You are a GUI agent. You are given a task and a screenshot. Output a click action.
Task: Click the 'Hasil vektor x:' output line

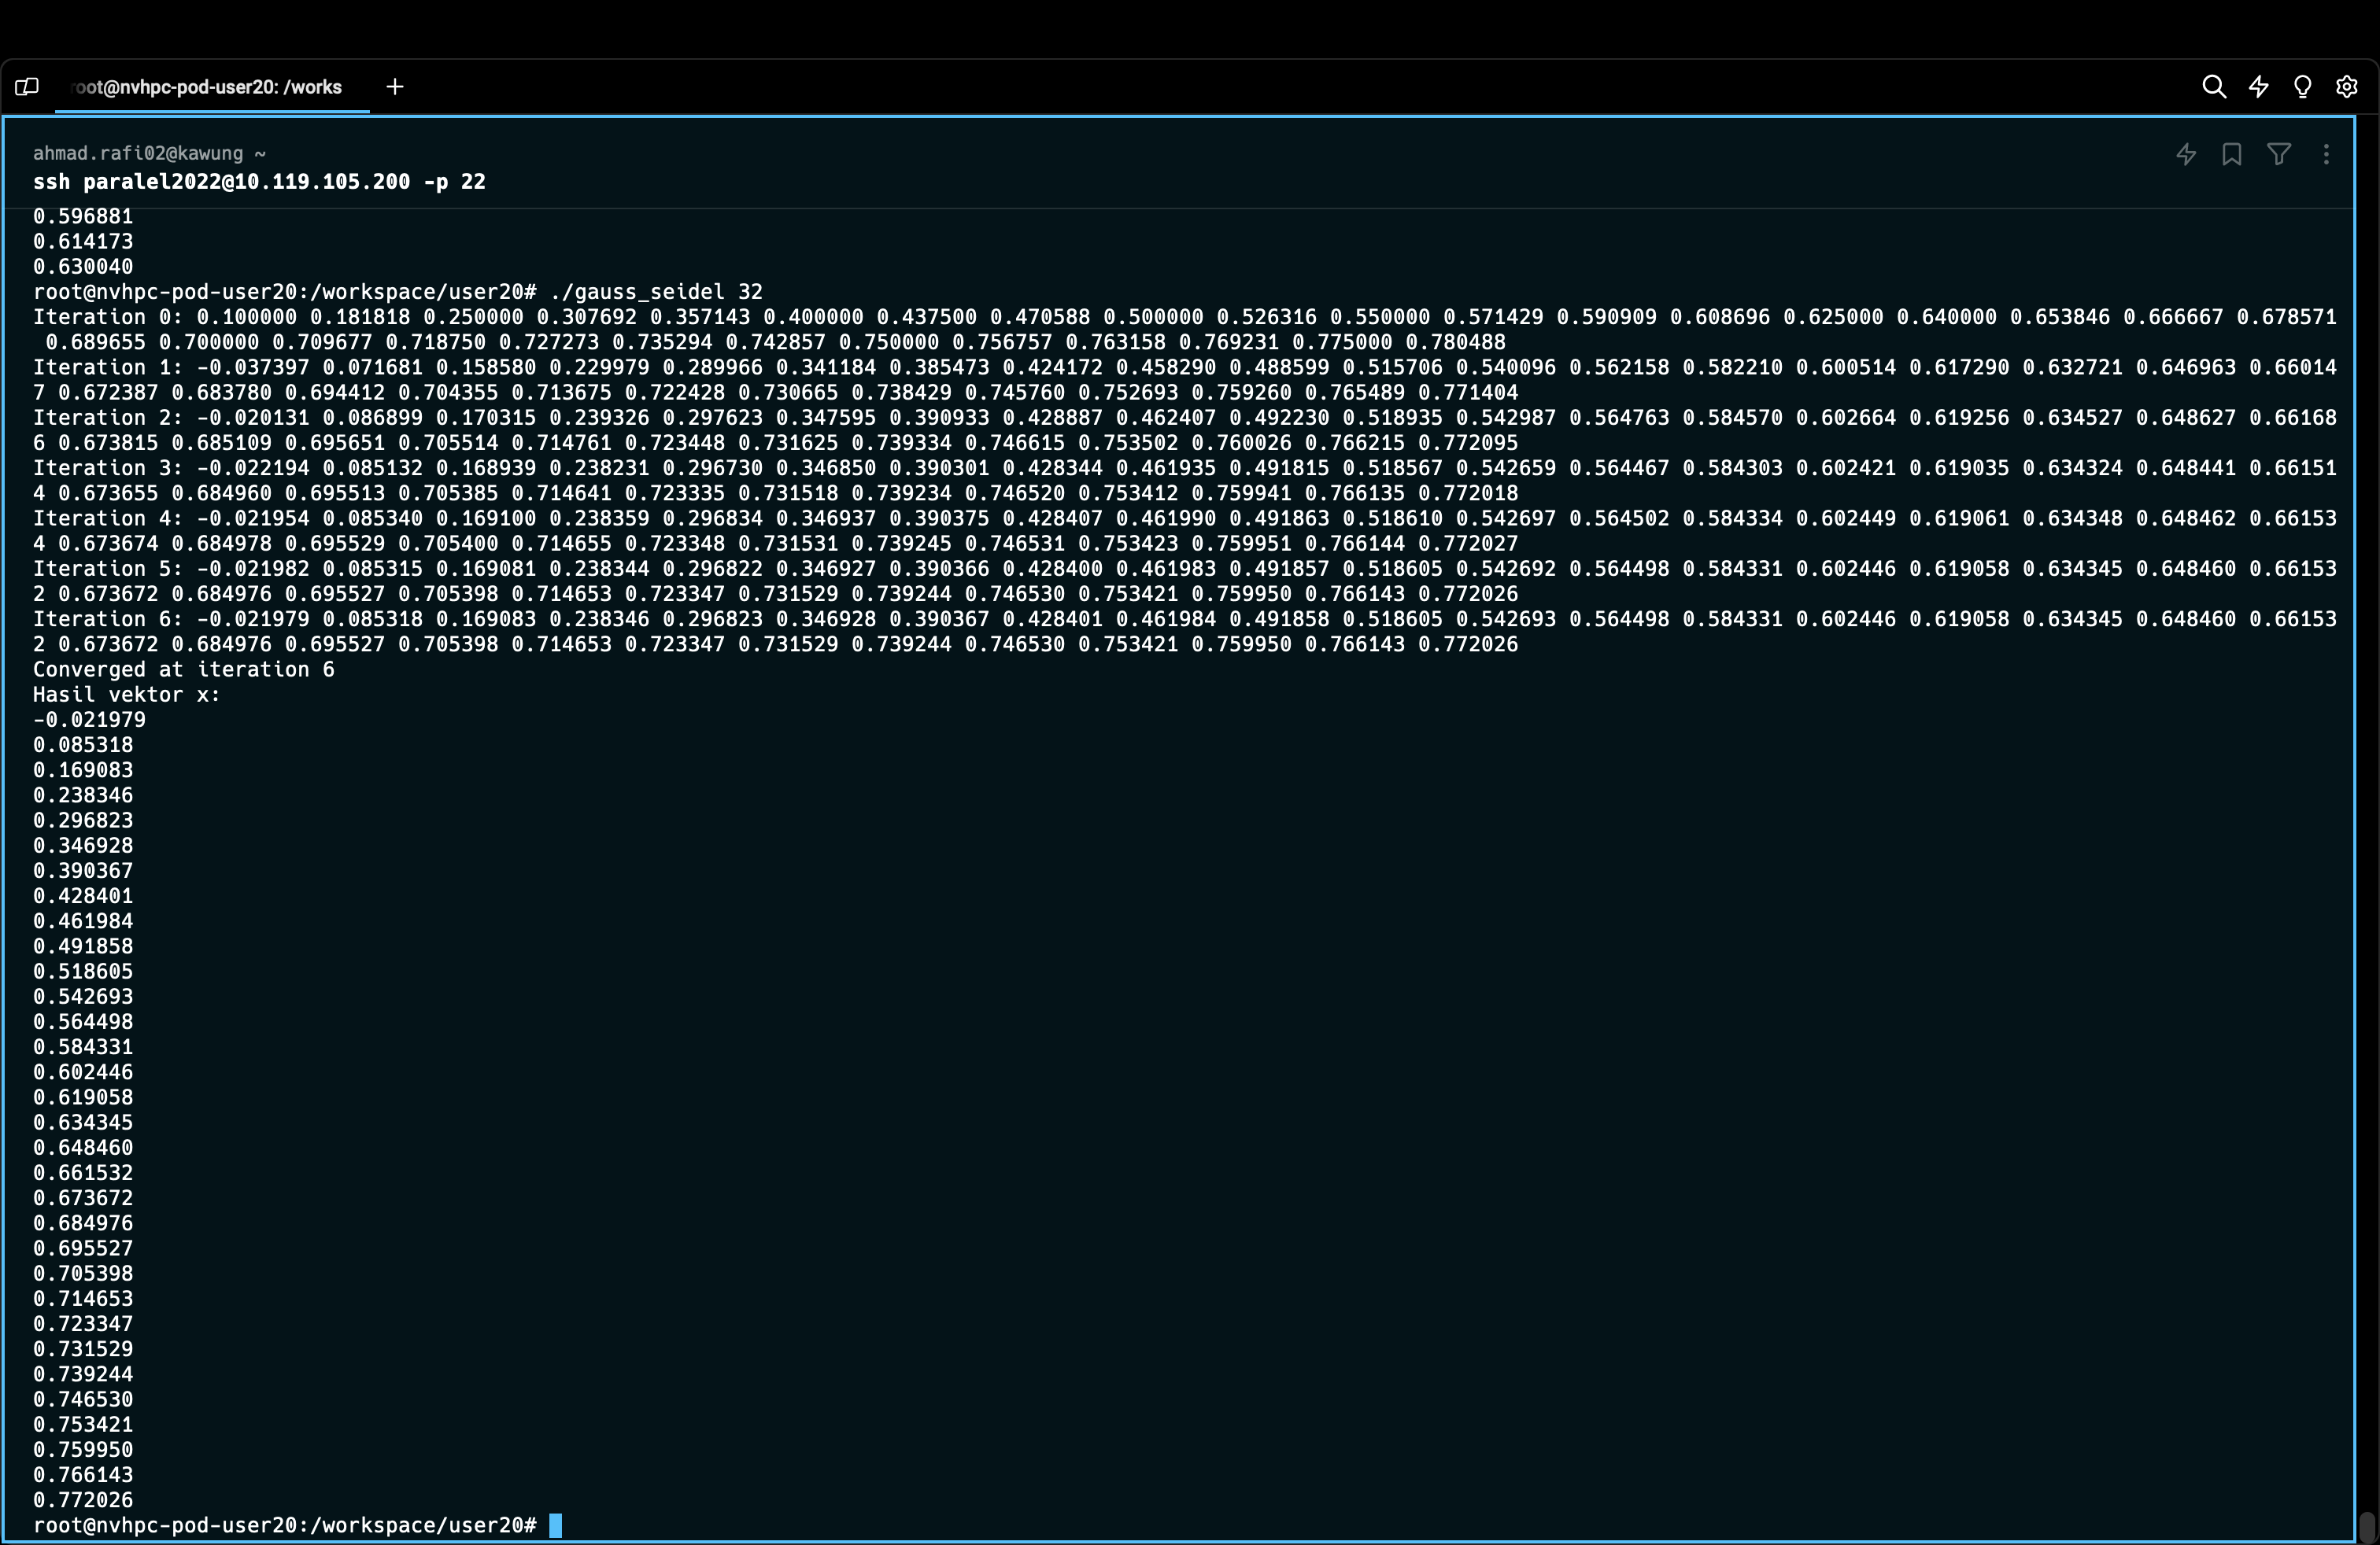click(126, 695)
